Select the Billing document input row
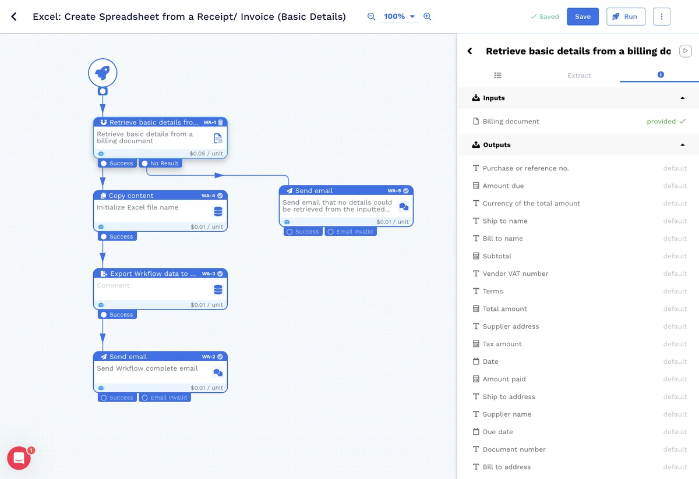 [x=578, y=122]
